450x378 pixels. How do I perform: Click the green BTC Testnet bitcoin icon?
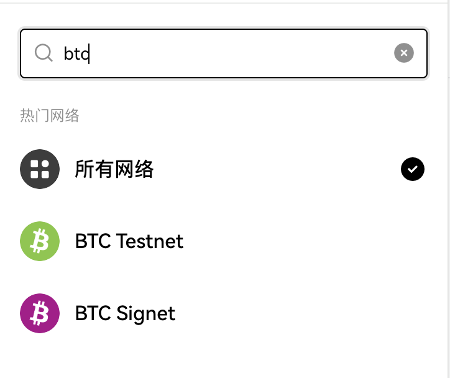pyautogui.click(x=40, y=241)
